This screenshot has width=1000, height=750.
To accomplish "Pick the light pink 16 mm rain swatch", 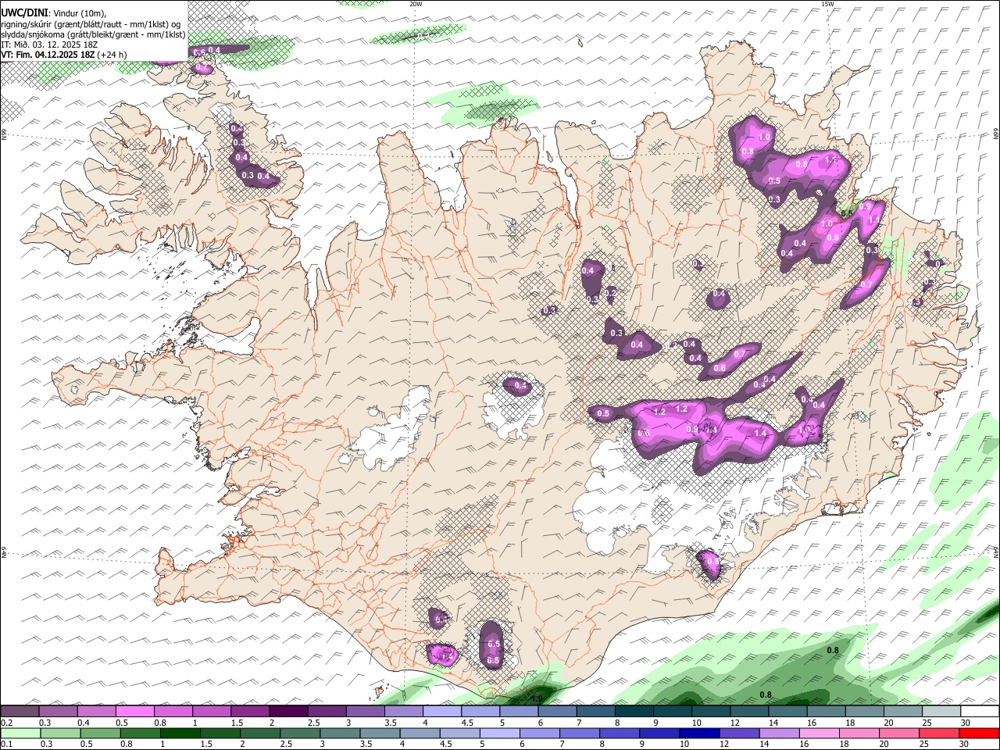I will point(820,733).
